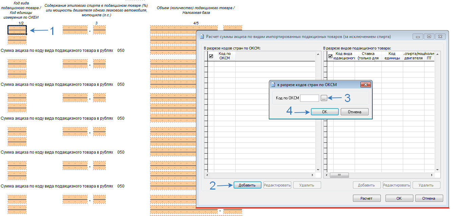
Task: Confirm with OK in the ОКСМ dialog
Action: 324,112
